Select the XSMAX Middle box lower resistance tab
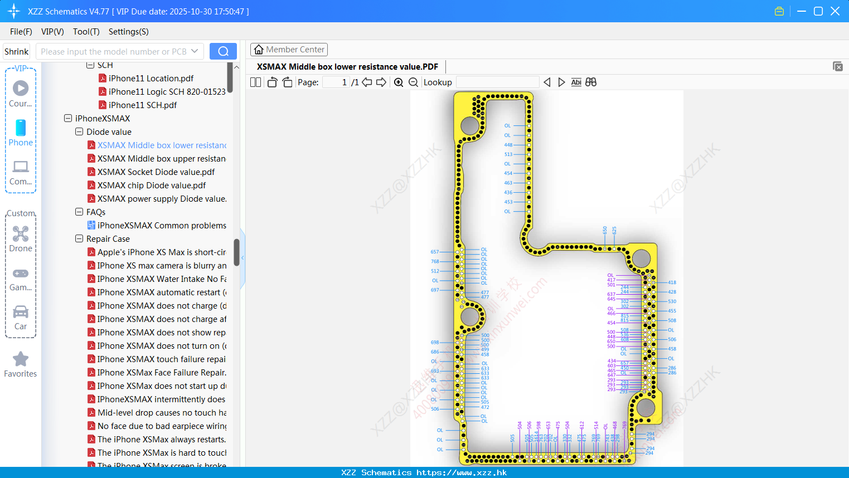Viewport: 849px width, 478px height. click(347, 67)
